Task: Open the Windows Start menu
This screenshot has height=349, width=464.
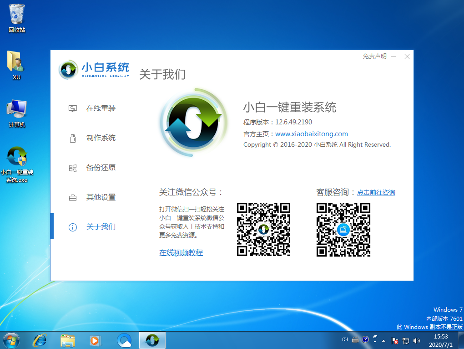Action: point(11,340)
